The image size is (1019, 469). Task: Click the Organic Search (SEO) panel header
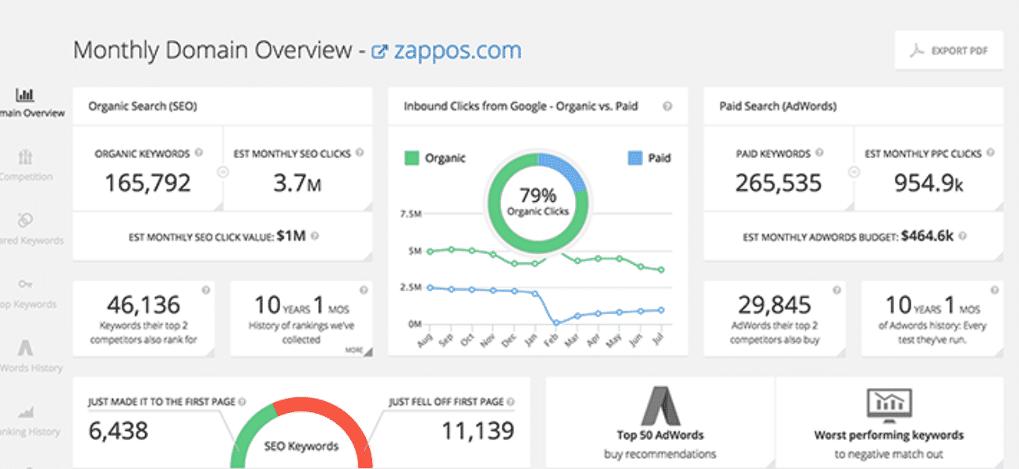point(222,106)
